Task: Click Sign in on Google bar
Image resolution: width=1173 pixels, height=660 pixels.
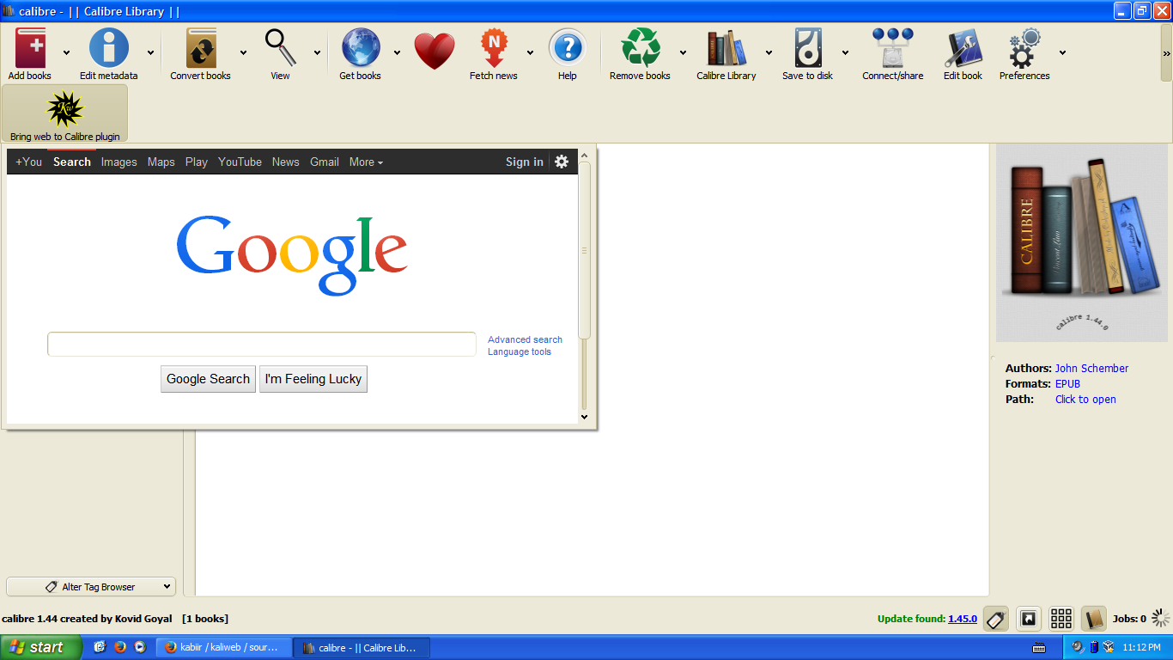Action: click(x=525, y=162)
